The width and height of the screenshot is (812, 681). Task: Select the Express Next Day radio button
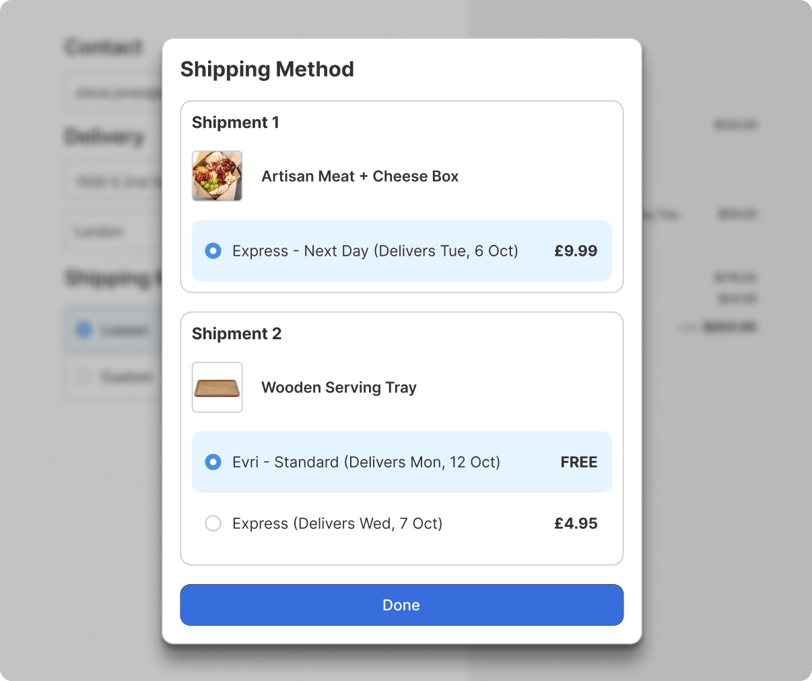point(213,251)
